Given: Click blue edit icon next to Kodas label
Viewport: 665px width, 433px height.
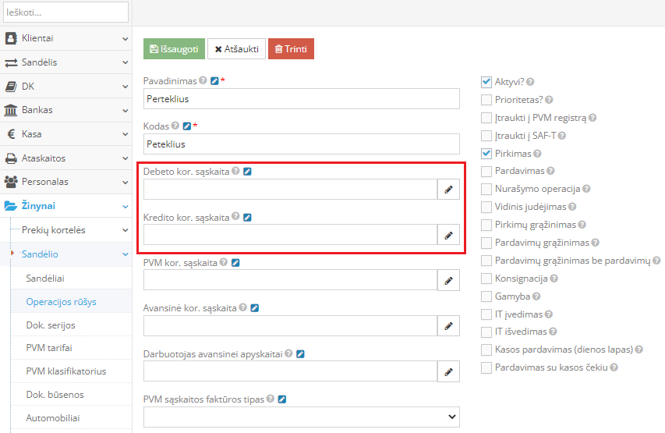Looking at the screenshot, I should pyautogui.click(x=186, y=126).
